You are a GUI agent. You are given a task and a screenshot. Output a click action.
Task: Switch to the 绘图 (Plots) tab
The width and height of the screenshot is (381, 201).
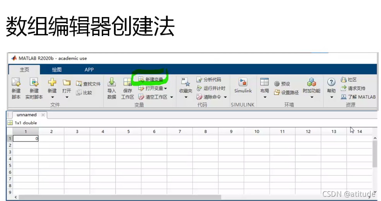[x=56, y=70]
